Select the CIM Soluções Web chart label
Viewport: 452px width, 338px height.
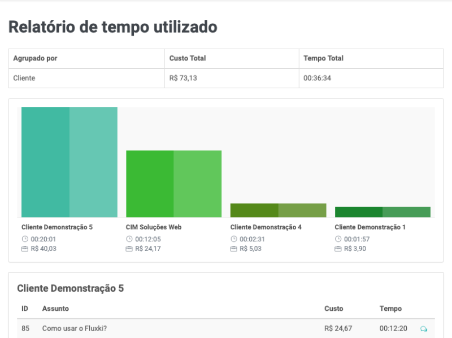point(154,227)
